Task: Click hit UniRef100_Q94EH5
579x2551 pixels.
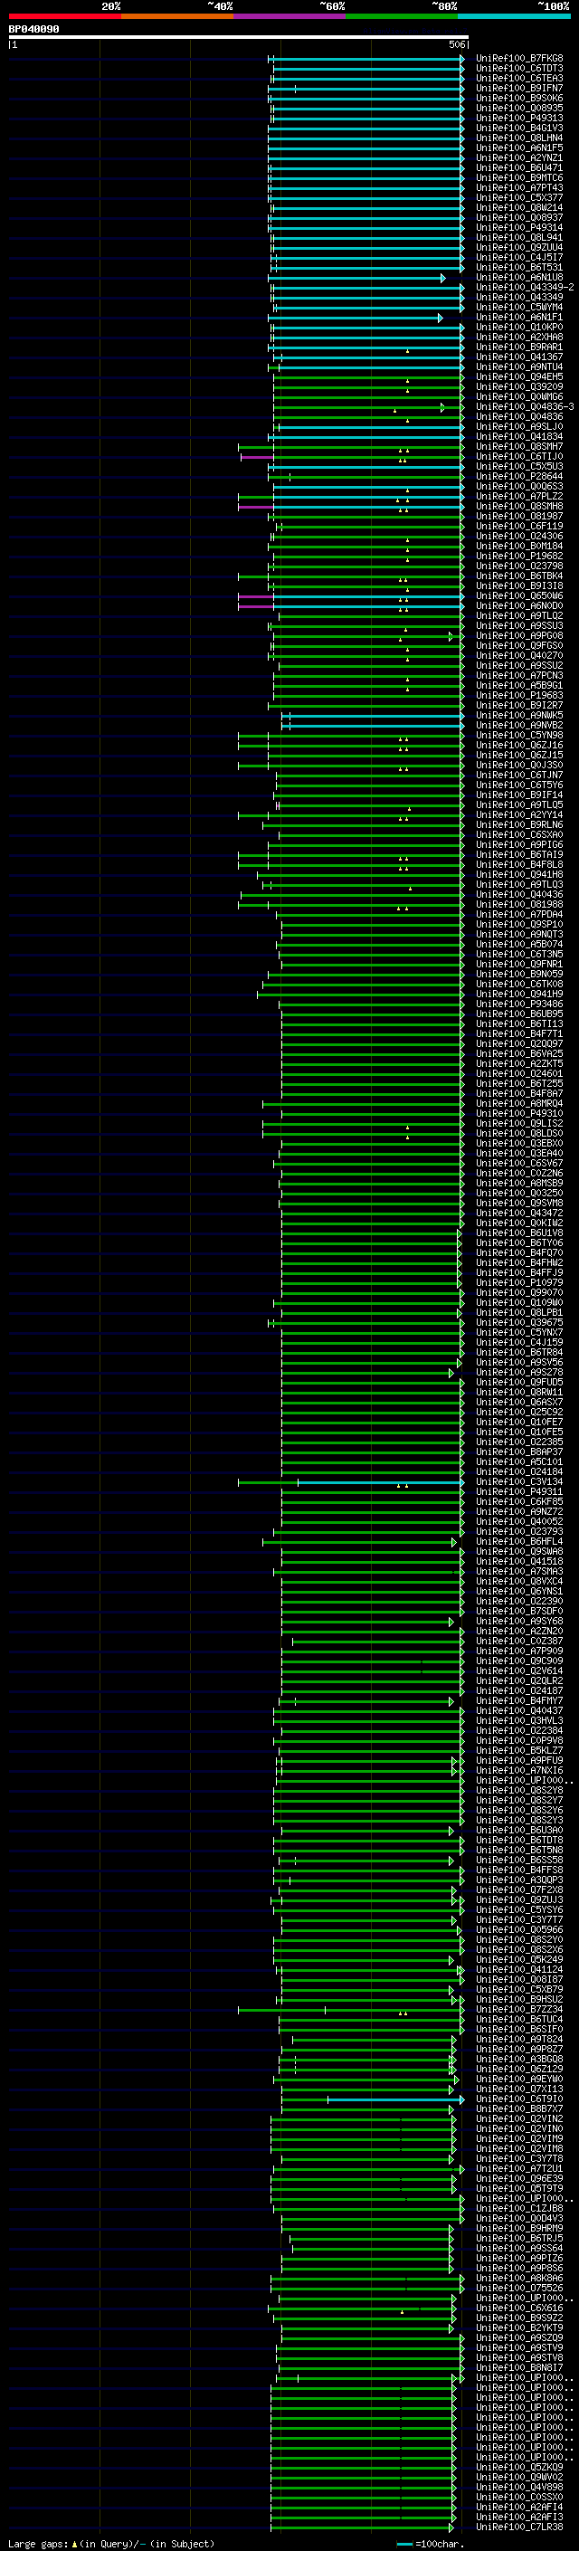Action: coord(518,377)
